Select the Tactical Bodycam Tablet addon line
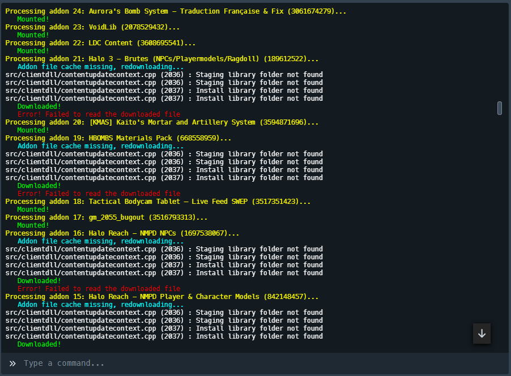 157,202
